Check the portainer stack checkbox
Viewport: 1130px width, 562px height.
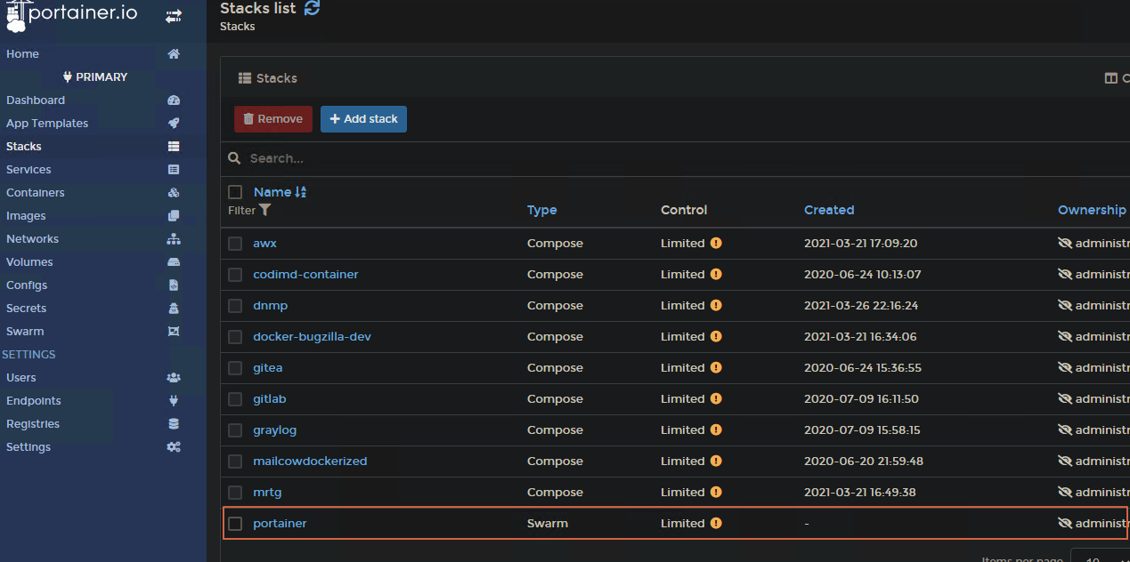point(235,524)
